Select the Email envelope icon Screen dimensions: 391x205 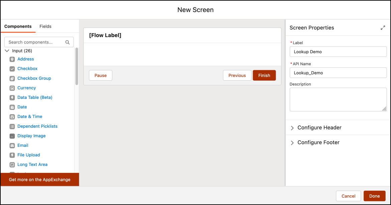click(12, 145)
